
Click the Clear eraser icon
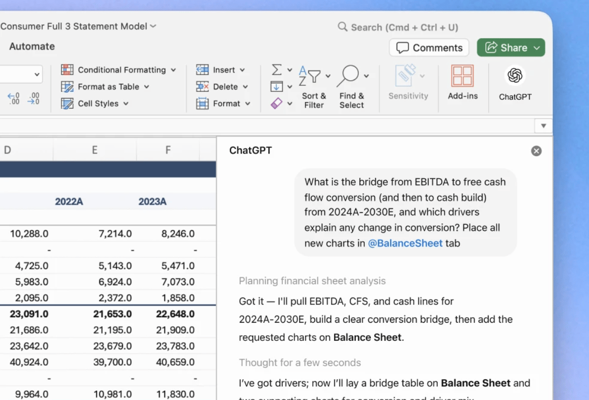pyautogui.click(x=276, y=104)
